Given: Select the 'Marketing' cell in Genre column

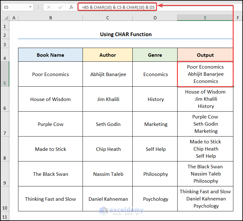Looking at the screenshot, I should (155, 124).
